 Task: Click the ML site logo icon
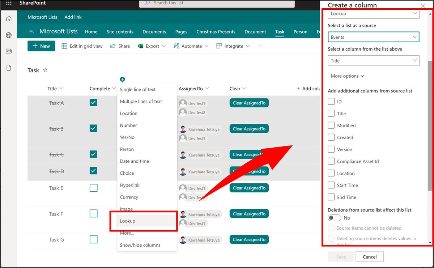[32, 31]
